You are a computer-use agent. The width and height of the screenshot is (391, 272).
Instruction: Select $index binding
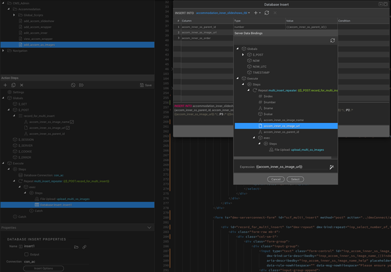tap(266, 96)
